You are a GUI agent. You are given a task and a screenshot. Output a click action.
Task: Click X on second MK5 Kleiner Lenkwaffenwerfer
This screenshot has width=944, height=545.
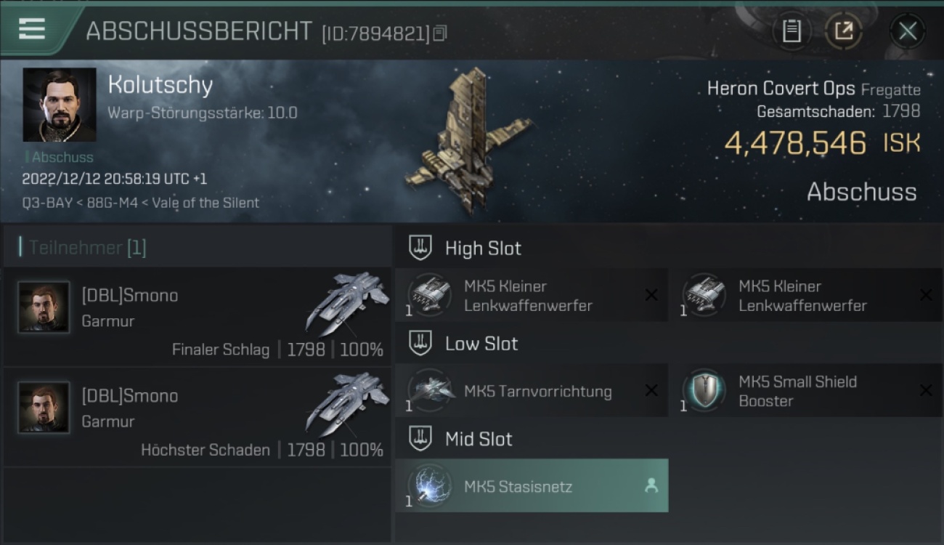pyautogui.click(x=926, y=295)
